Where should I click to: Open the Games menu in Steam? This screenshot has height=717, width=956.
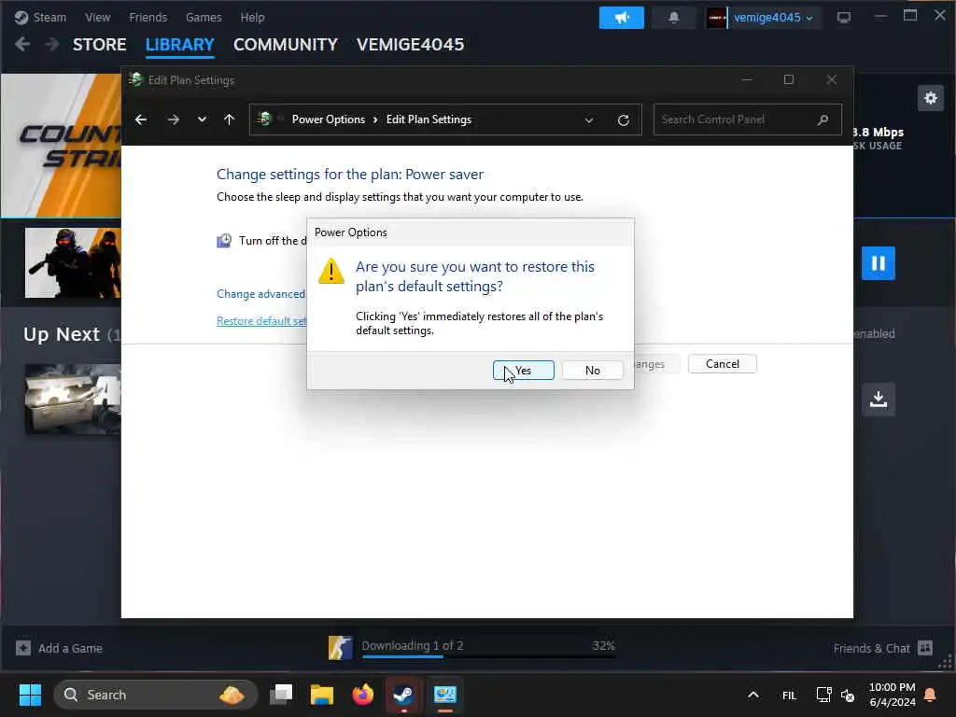tap(204, 17)
